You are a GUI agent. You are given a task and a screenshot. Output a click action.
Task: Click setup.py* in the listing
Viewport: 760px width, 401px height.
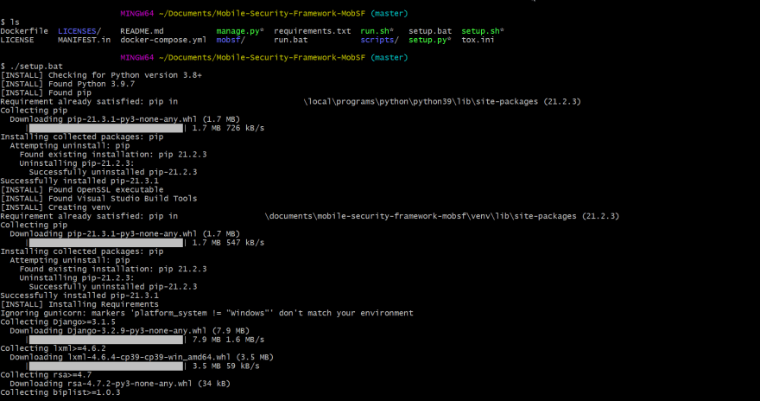click(430, 40)
